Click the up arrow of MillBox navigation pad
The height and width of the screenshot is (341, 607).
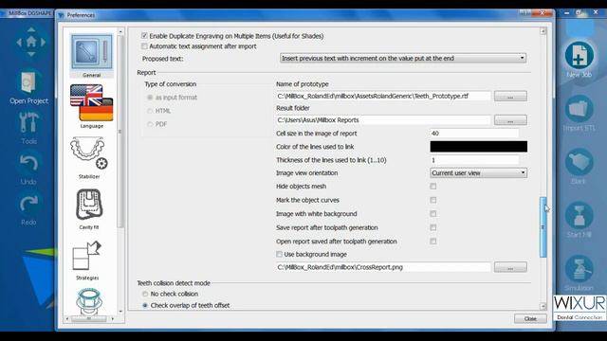click(x=31, y=29)
